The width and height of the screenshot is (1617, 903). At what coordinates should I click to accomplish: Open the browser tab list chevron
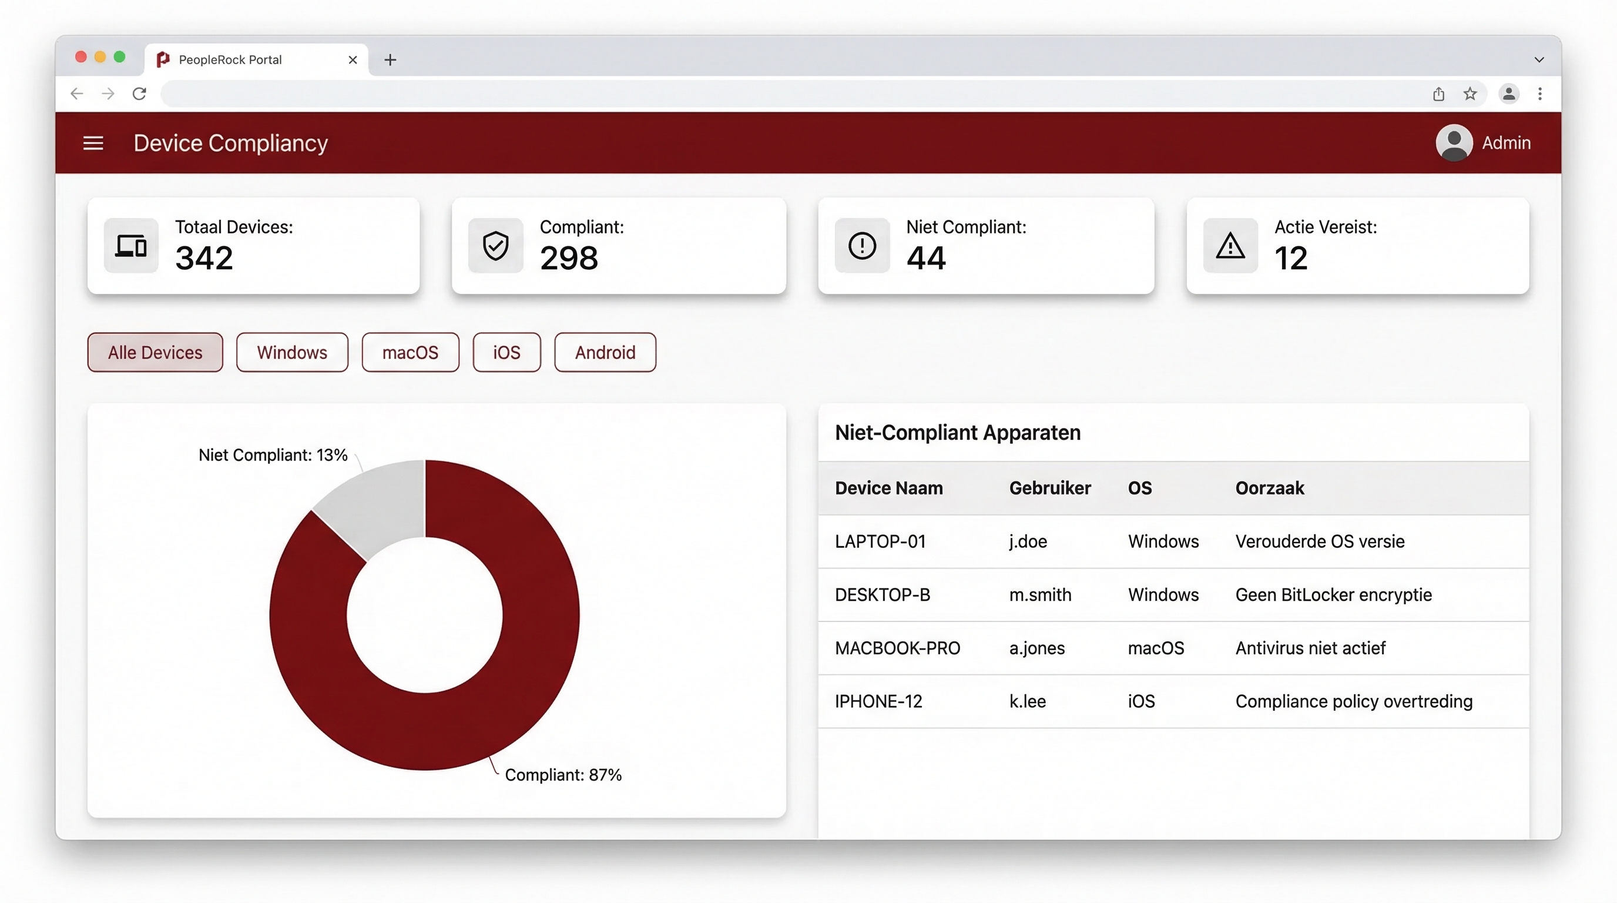(x=1539, y=59)
